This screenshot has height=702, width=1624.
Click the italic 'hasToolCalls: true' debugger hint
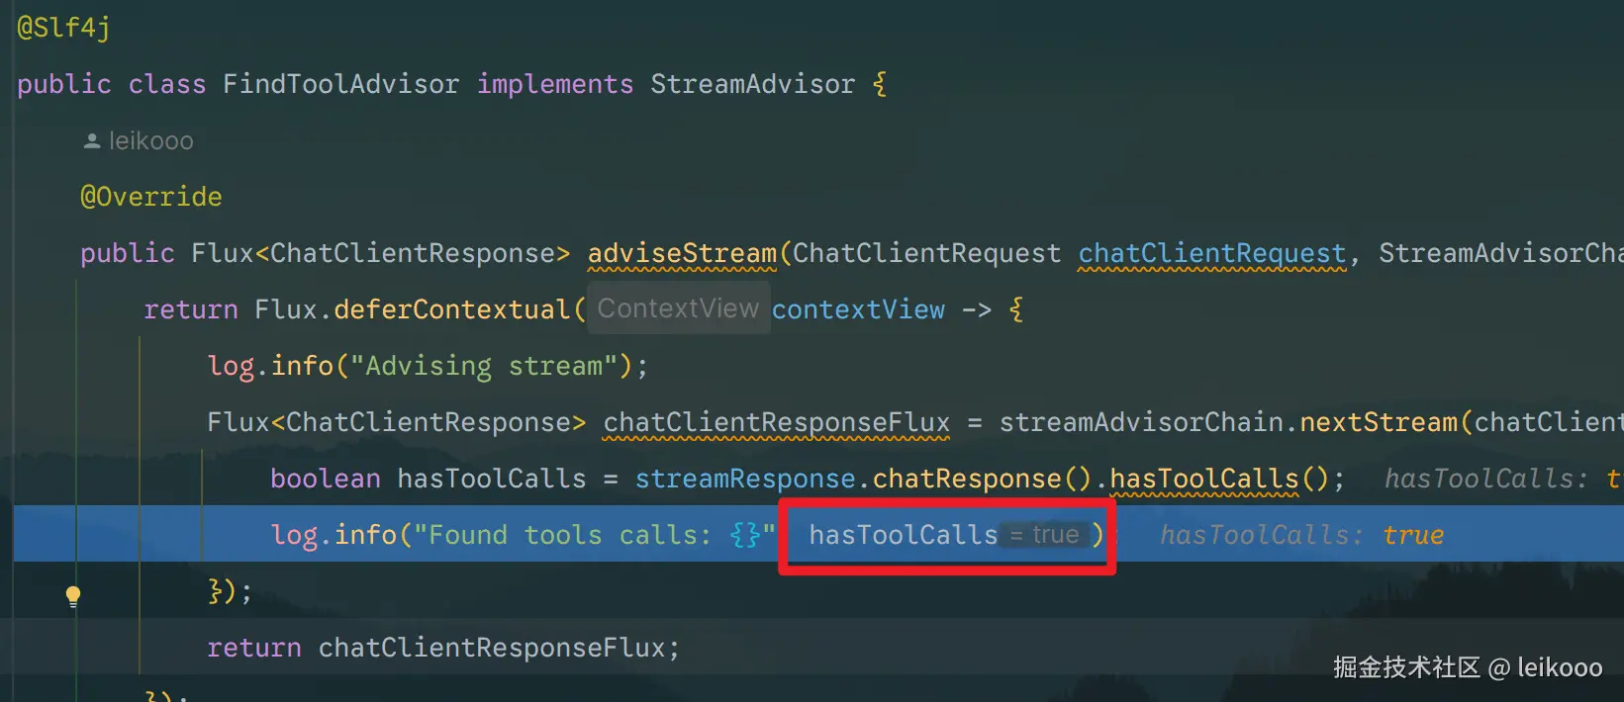(x=1301, y=535)
